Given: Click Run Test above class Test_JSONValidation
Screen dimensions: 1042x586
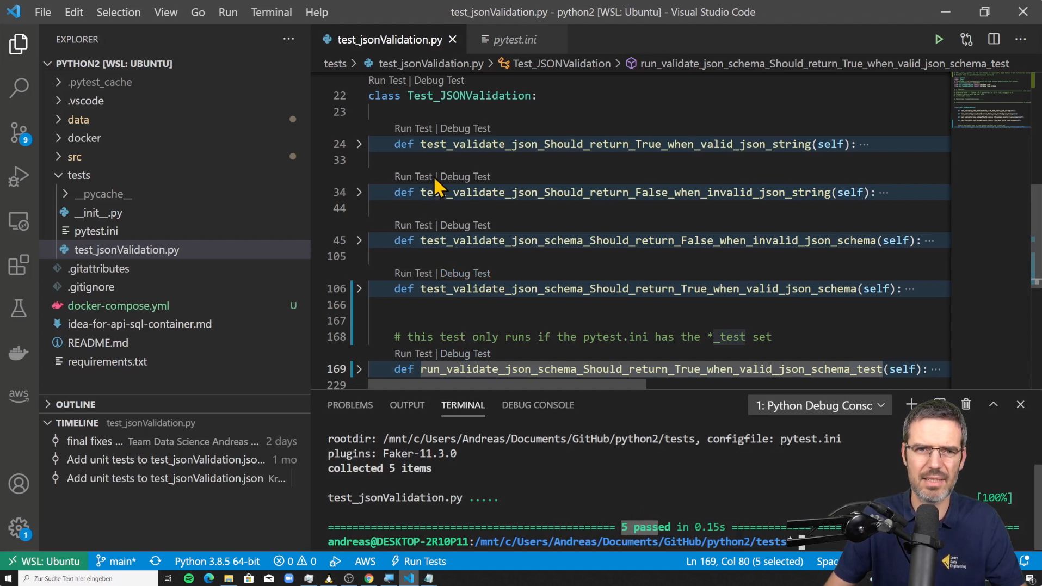Looking at the screenshot, I should click(x=387, y=81).
